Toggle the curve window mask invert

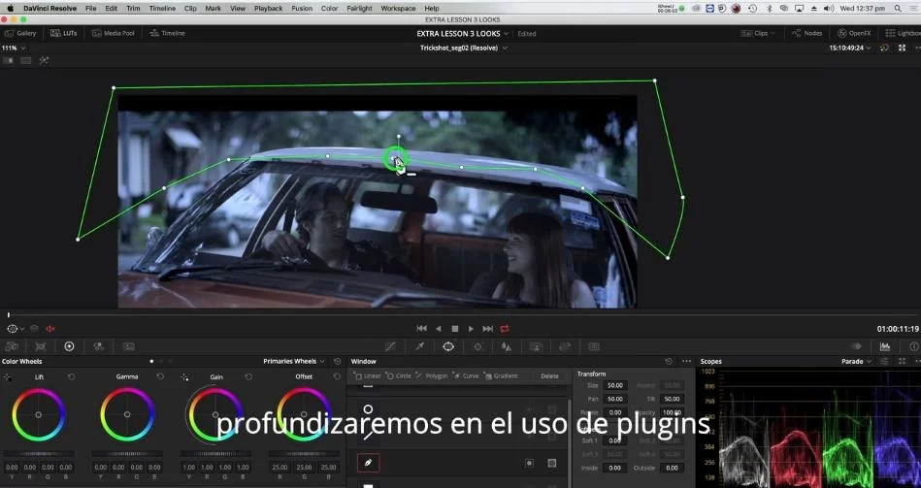coord(529,463)
